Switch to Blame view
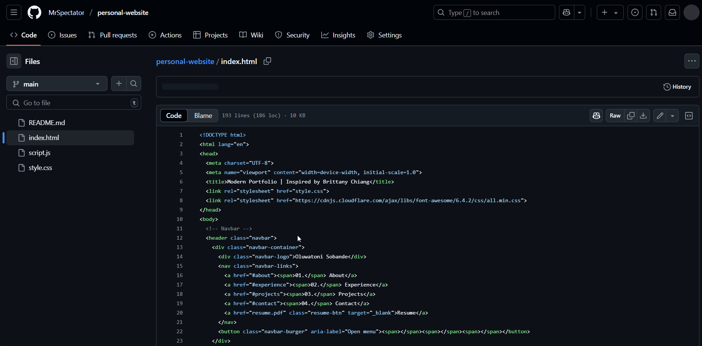702x346 pixels. pos(203,116)
